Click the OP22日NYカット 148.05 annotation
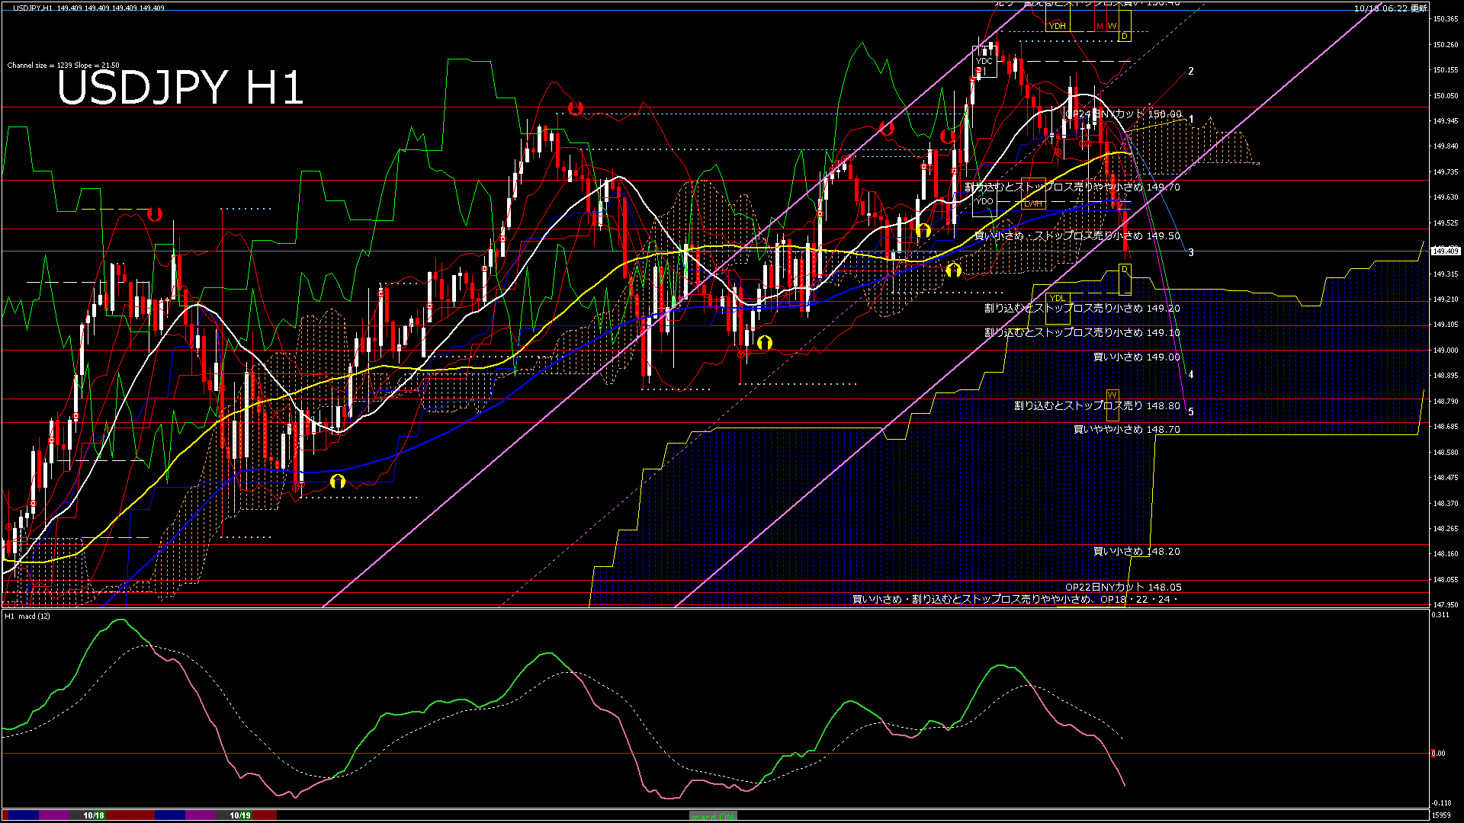 tap(1123, 588)
